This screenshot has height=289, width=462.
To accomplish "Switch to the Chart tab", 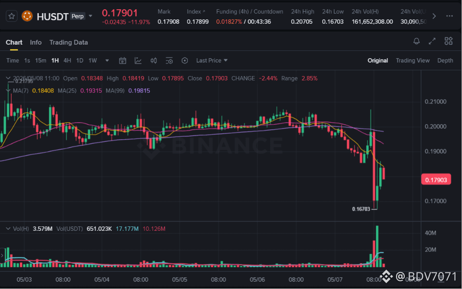I will 14,42.
